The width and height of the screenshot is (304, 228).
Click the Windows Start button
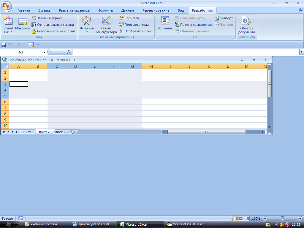pyautogui.click(x=9, y=224)
